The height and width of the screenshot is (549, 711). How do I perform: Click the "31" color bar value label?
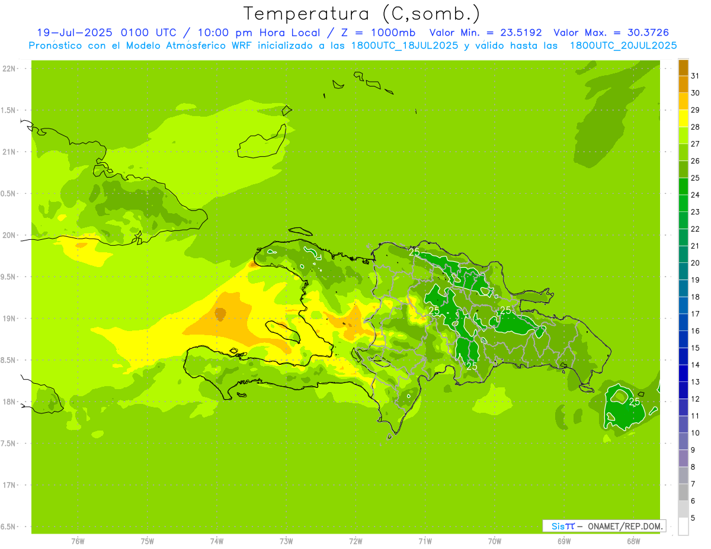pos(696,76)
